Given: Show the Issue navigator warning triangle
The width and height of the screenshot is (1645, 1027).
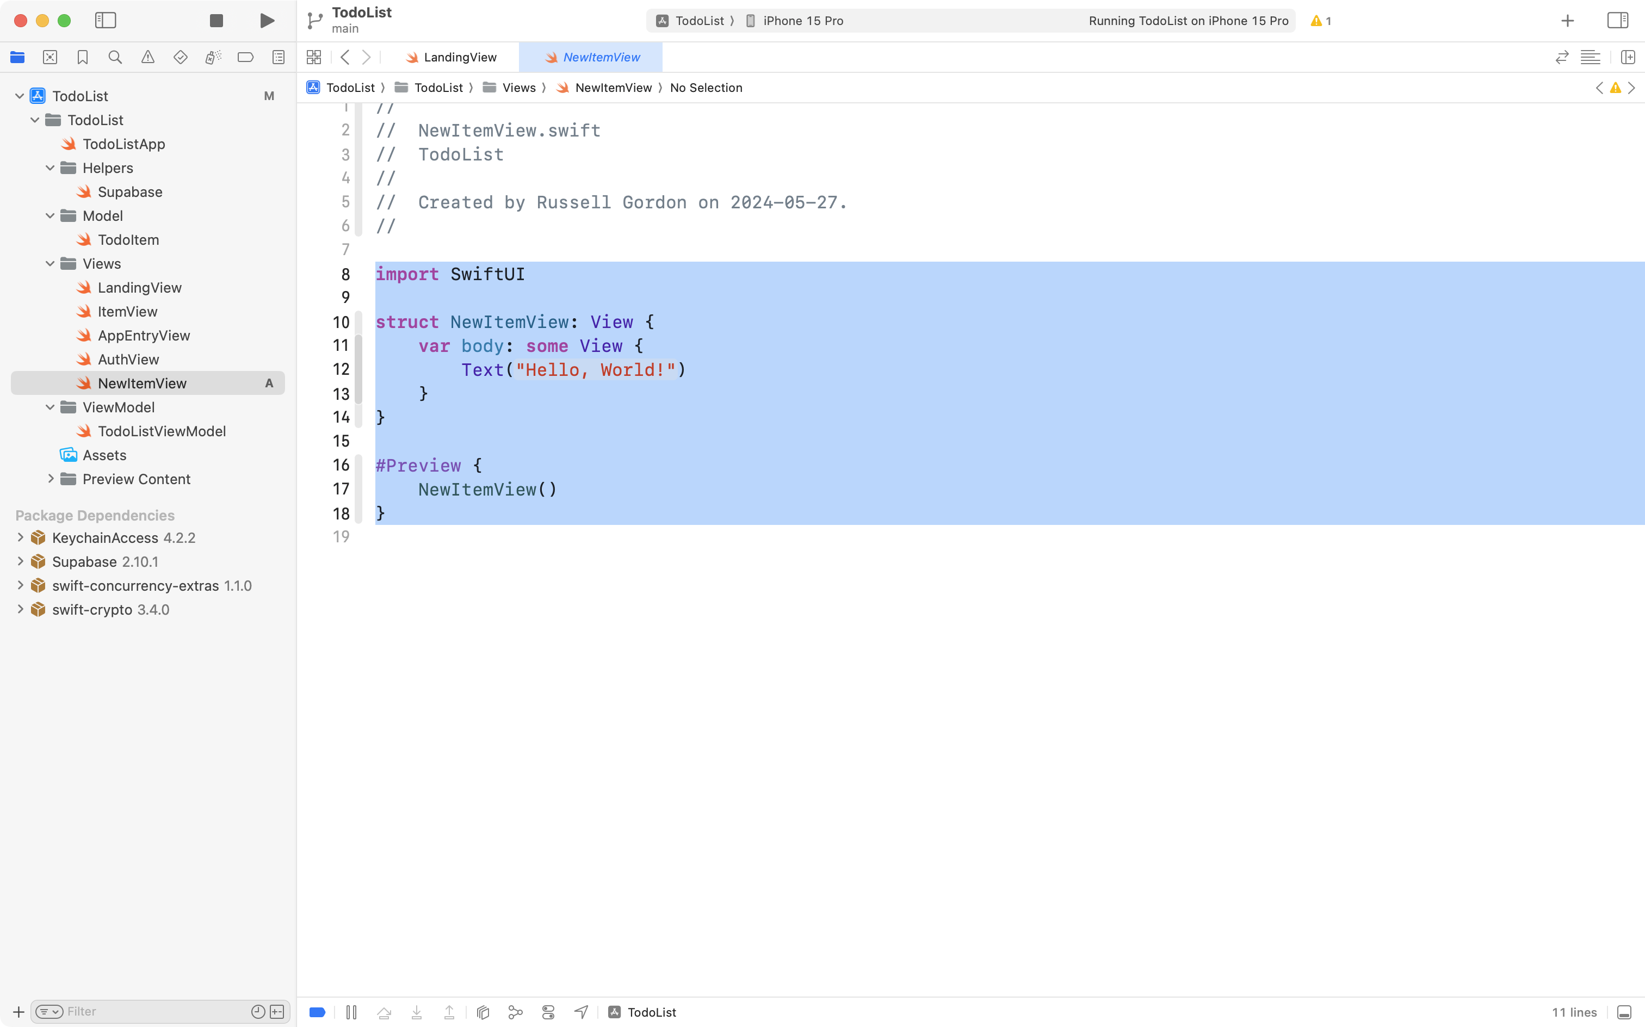Looking at the screenshot, I should (x=148, y=57).
